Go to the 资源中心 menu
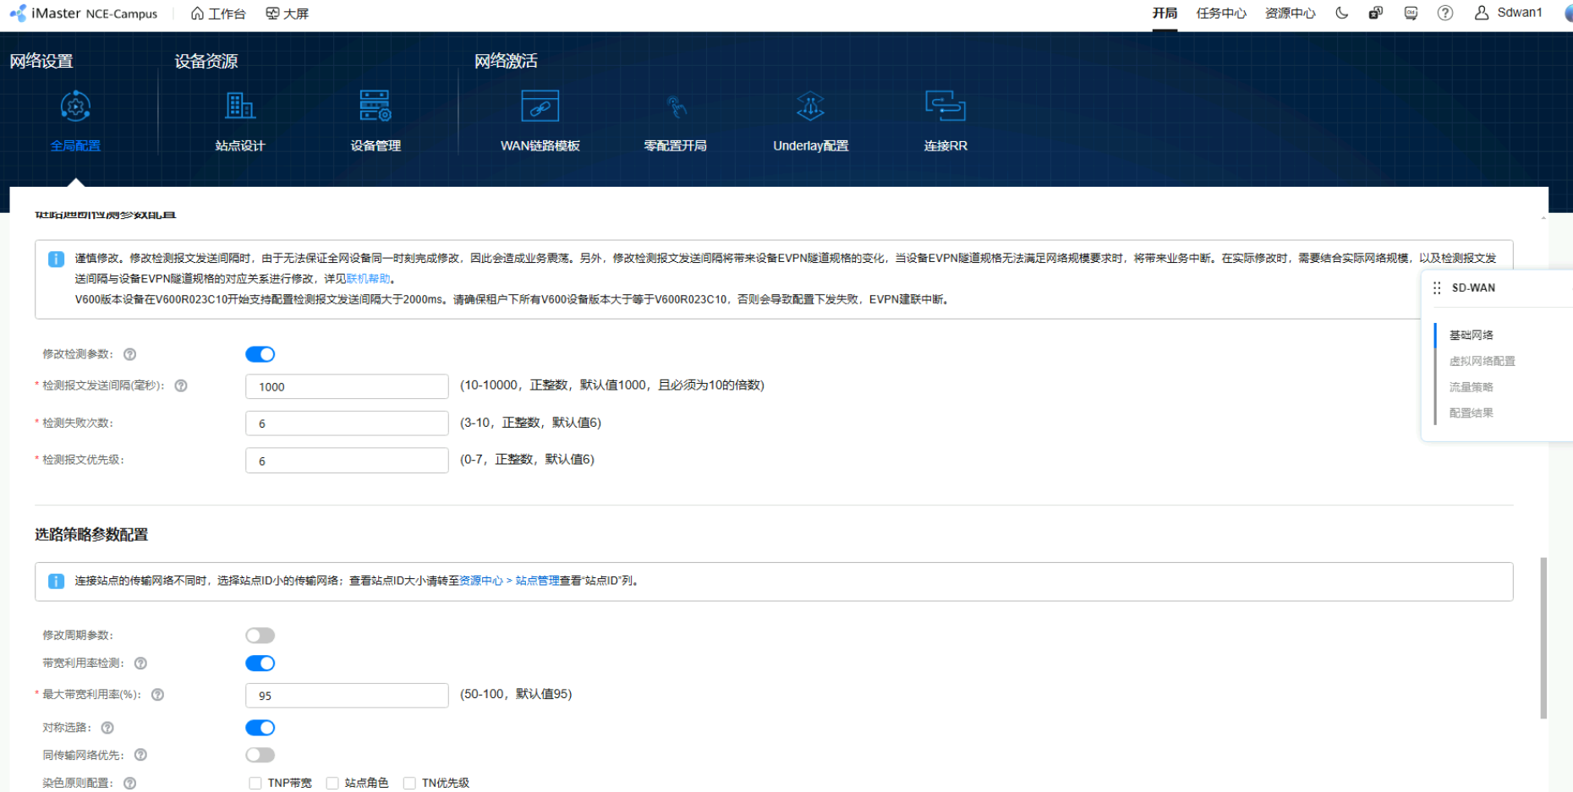Image resolution: width=1573 pixels, height=792 pixels. tap(1290, 13)
